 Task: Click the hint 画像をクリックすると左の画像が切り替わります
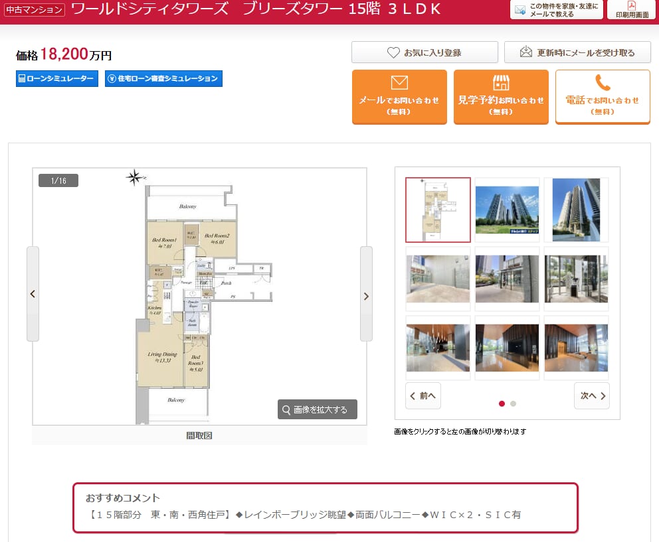pyautogui.click(x=460, y=431)
